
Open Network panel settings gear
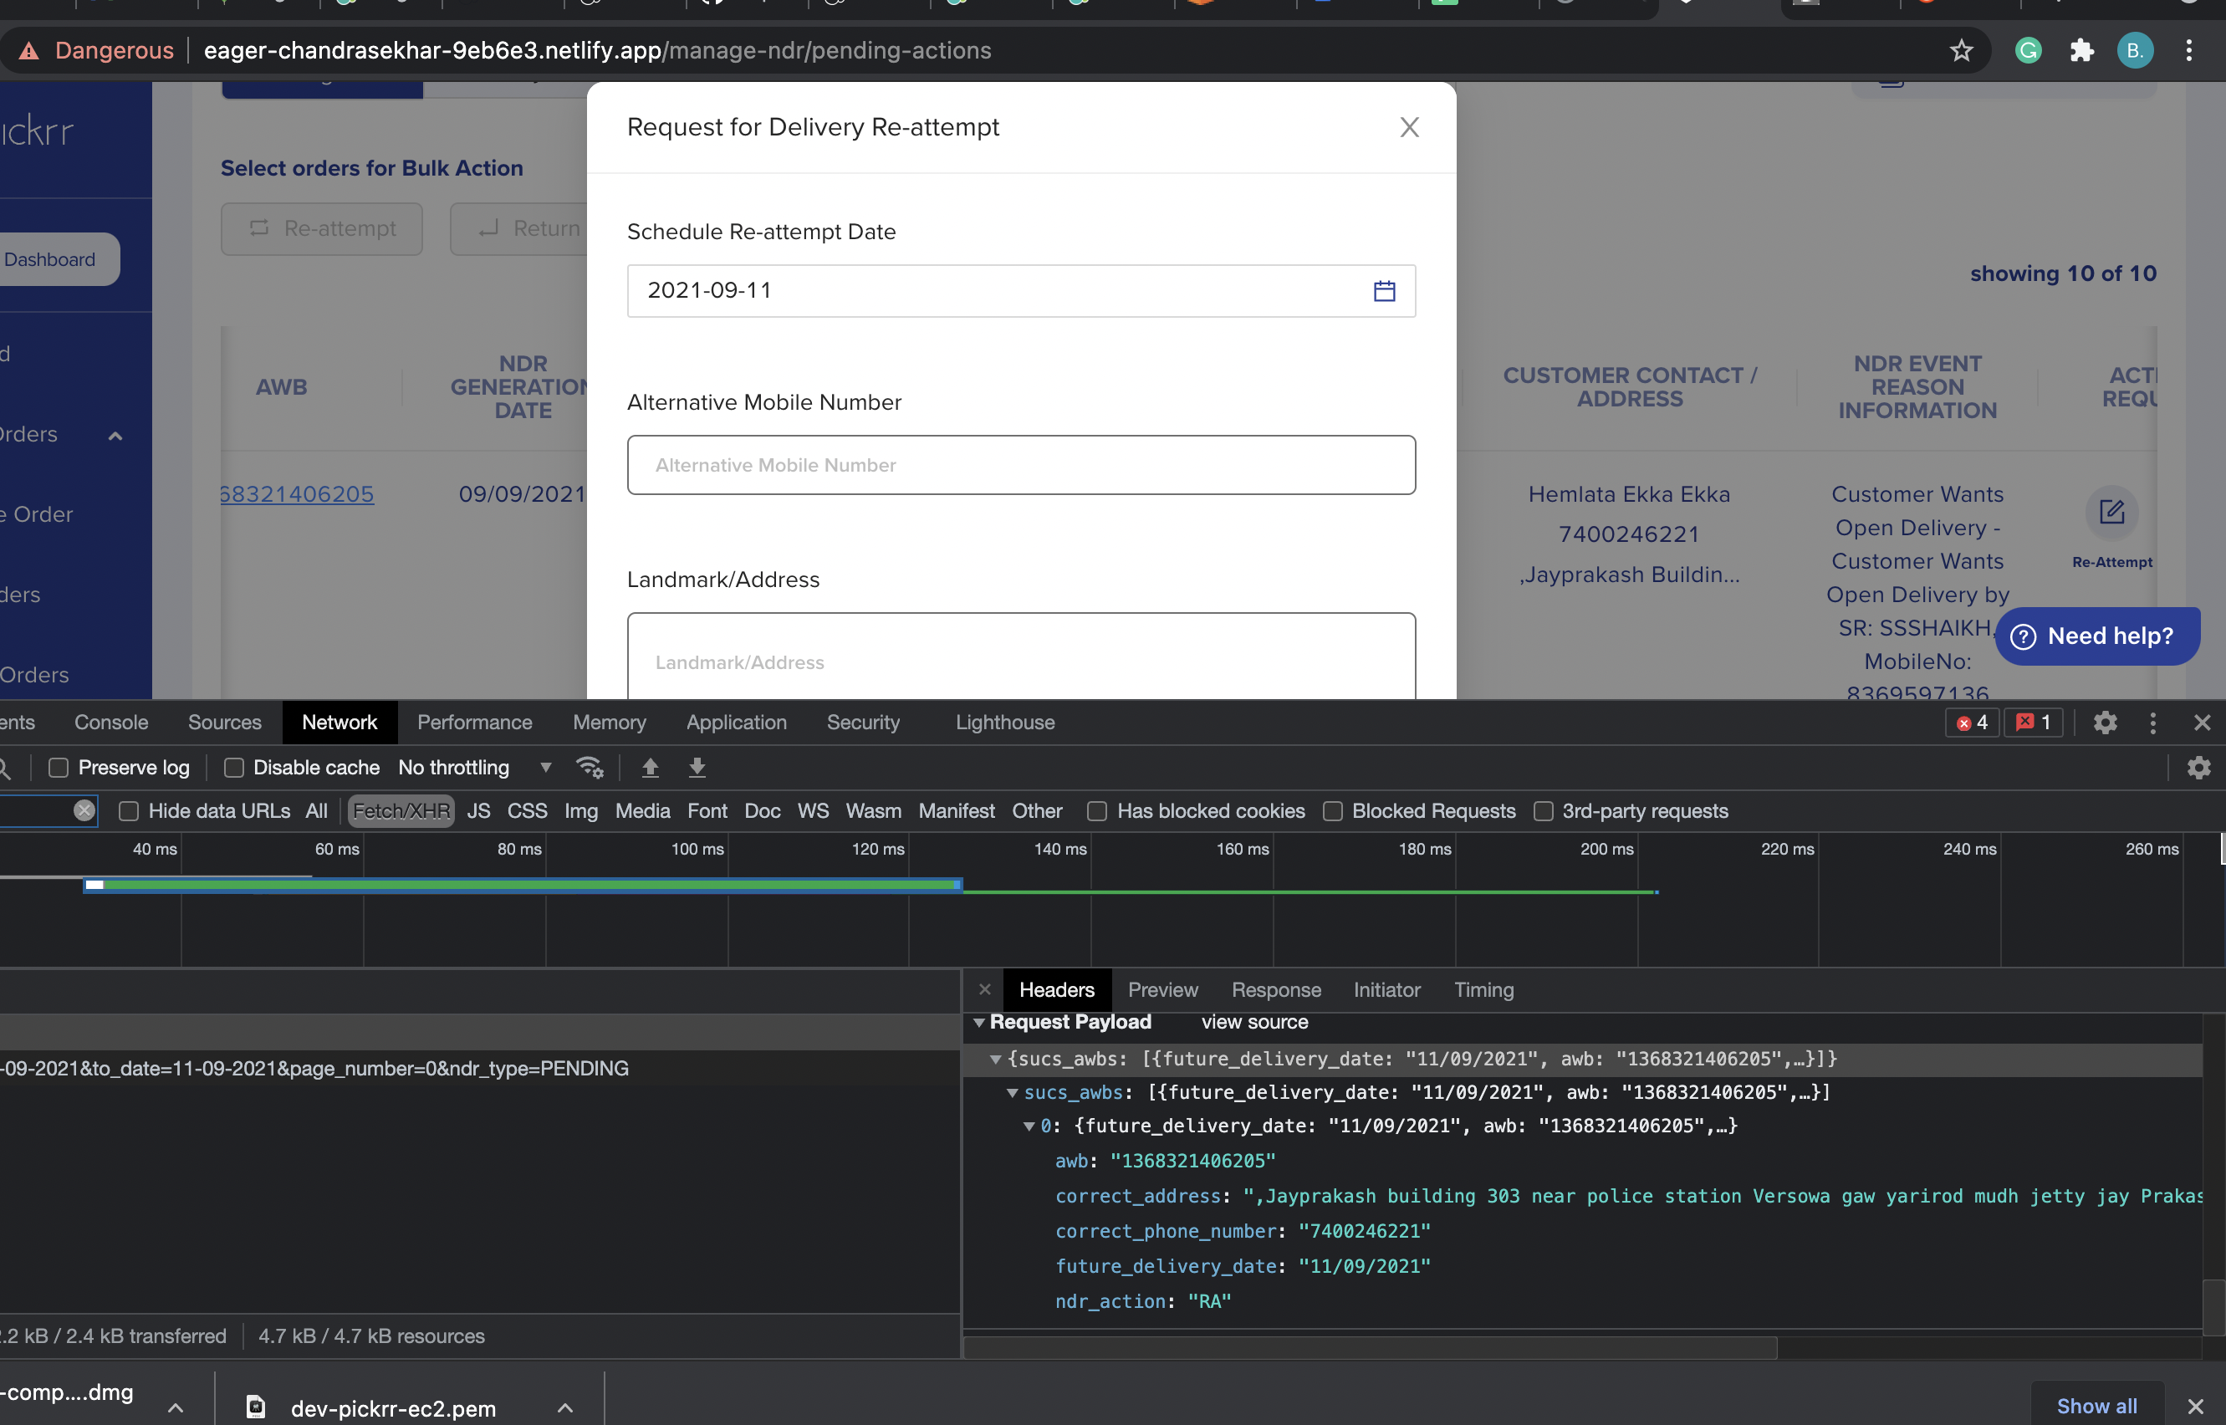click(x=2199, y=767)
